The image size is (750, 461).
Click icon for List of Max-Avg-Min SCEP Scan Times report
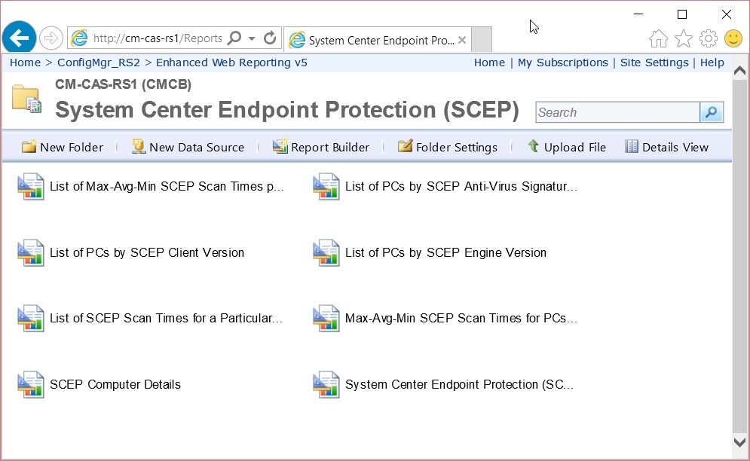(31, 186)
